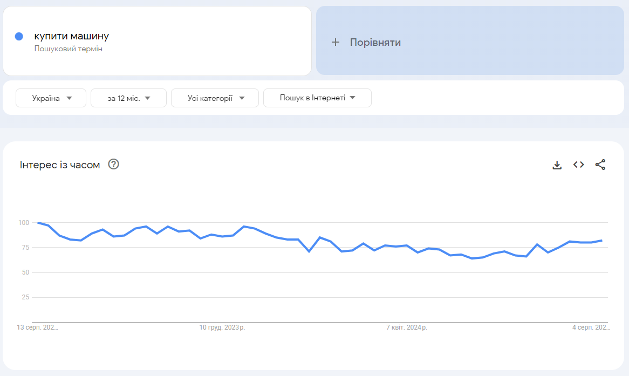Click the 75 y-axis label
This screenshot has width=629, height=376.
pyautogui.click(x=25, y=247)
